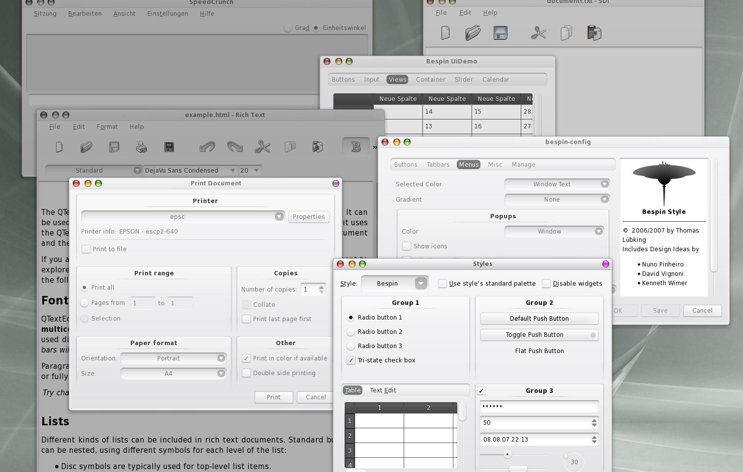Image resolution: width=743 pixels, height=472 pixels.
Task: Open the Orientation Portrait dropdown
Action: click(x=174, y=358)
